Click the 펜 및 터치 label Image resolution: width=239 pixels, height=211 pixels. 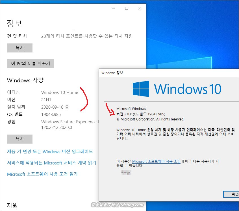coord(17,36)
